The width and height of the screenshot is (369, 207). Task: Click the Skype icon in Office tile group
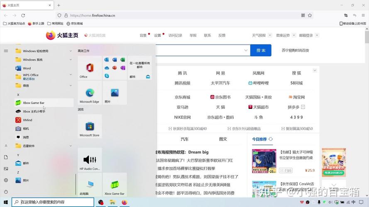pyautogui.click(x=107, y=76)
